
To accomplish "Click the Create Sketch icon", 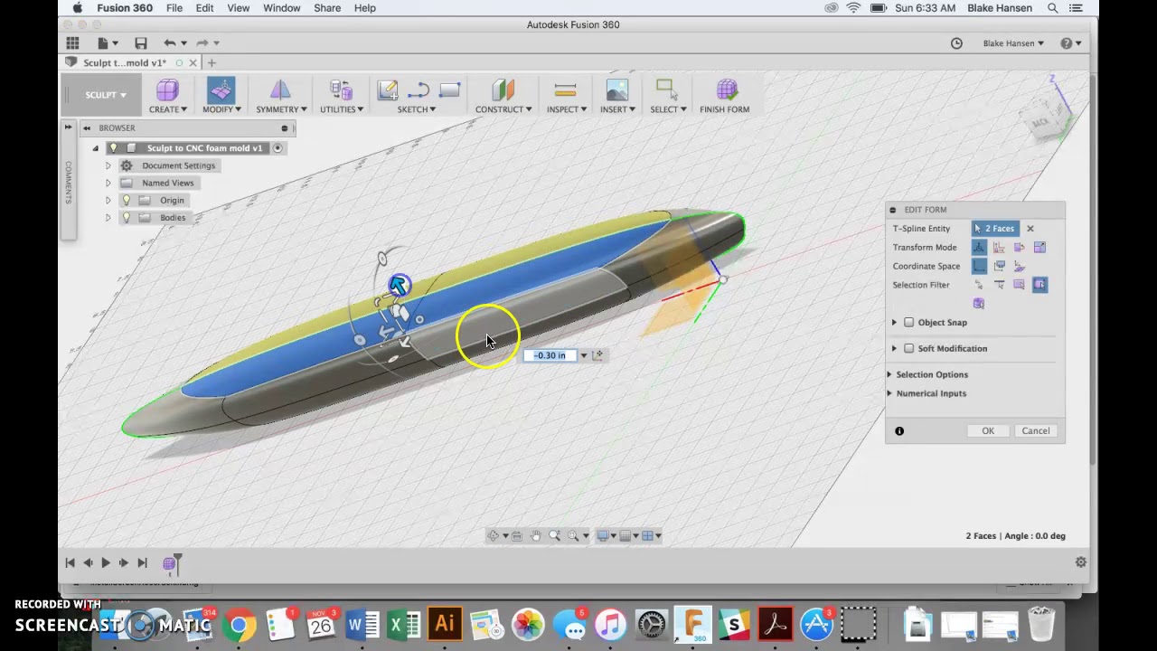I will [x=388, y=90].
